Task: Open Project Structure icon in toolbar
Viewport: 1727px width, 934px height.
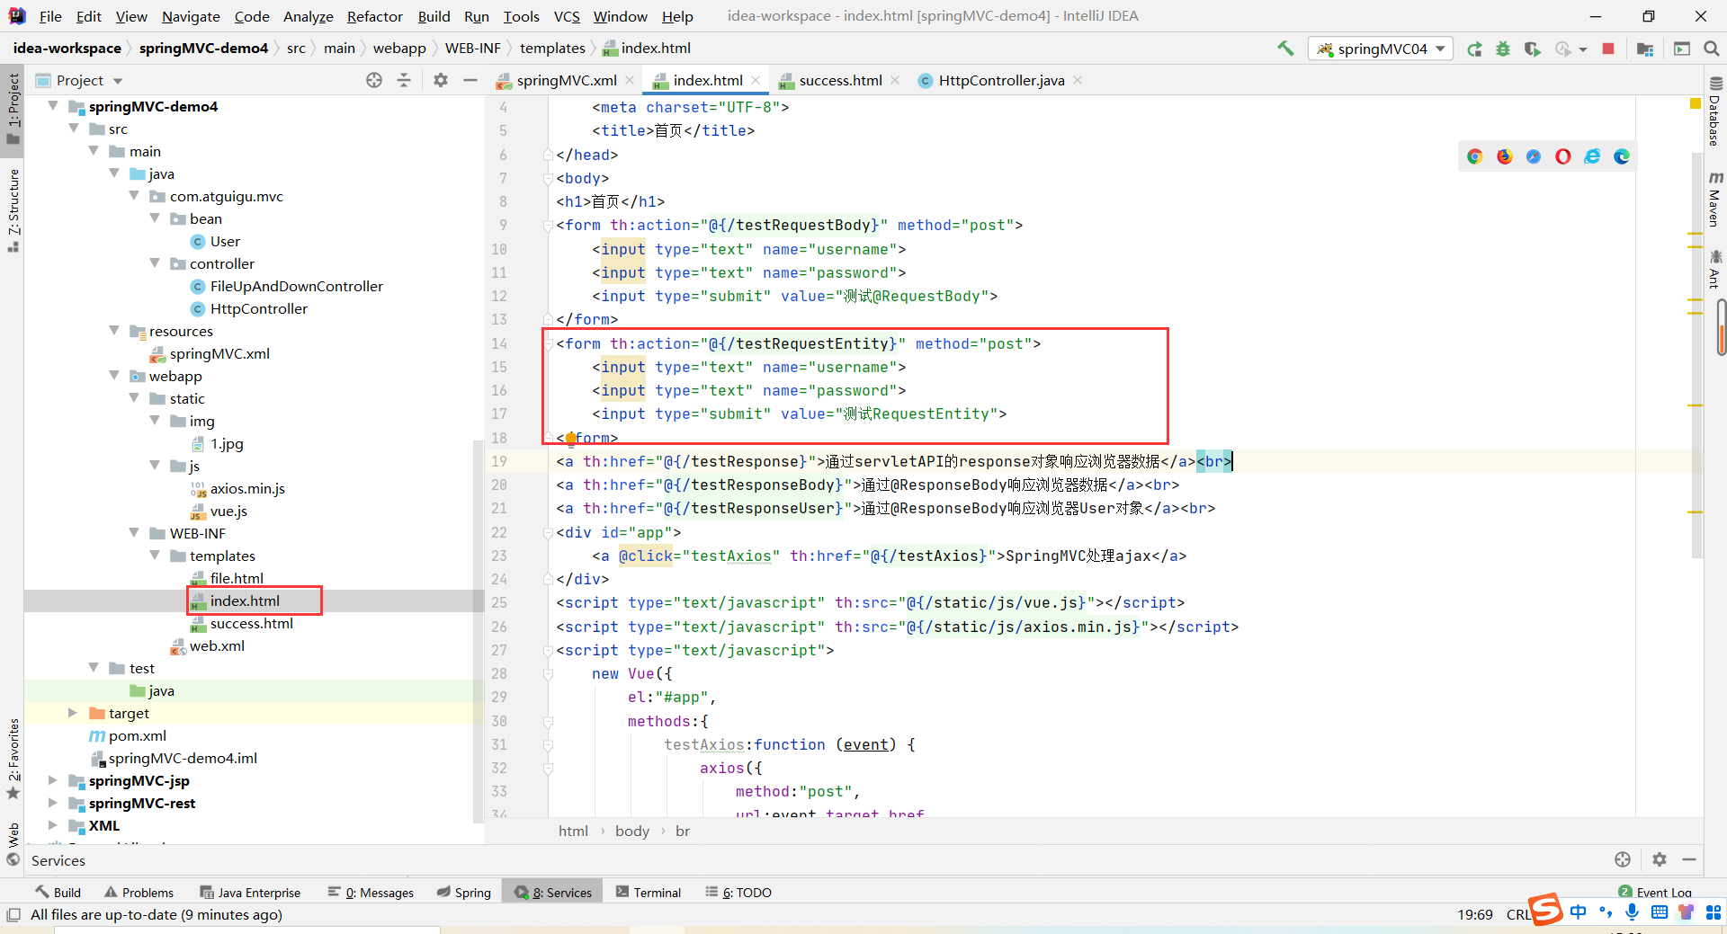Action: (1645, 49)
